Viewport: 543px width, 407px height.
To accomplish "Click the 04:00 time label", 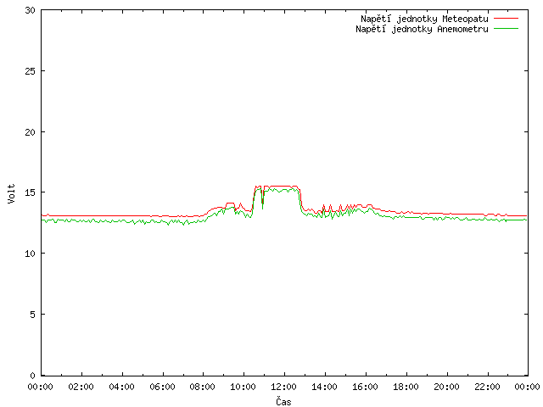I will coord(121,387).
